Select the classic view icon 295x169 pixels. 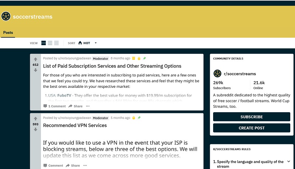tap(50, 43)
